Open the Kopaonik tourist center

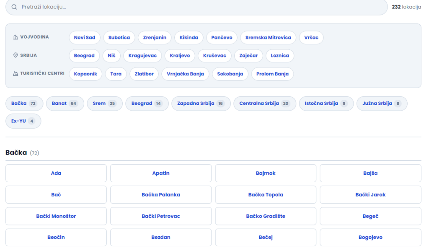coord(85,74)
